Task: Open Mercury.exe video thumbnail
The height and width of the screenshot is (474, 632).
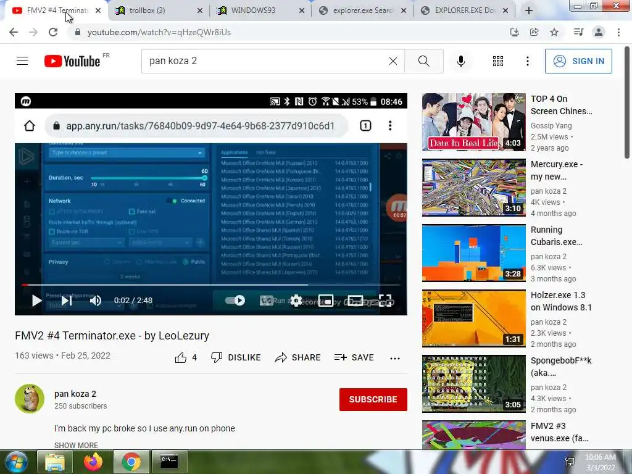Action: (x=473, y=188)
